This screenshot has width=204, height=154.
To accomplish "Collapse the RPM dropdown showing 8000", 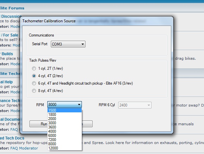I will (79, 105).
